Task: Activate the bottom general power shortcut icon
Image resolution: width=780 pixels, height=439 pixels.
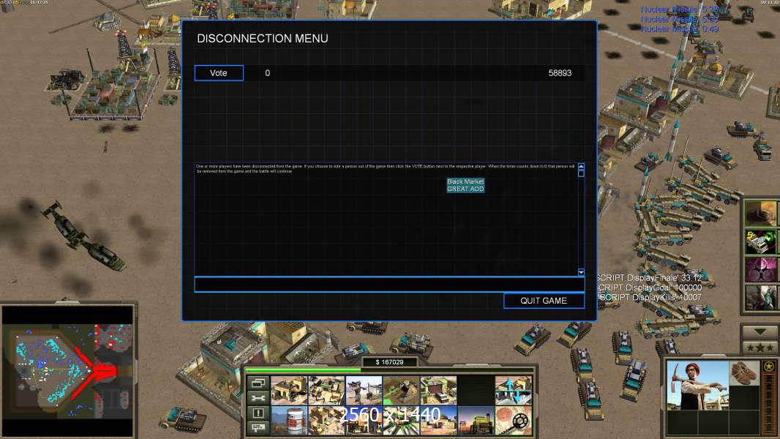Action: [761, 297]
